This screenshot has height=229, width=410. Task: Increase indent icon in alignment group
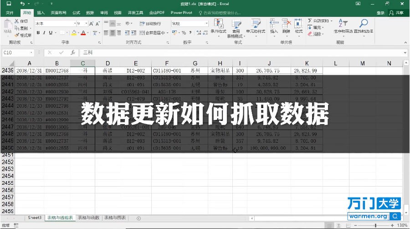133,33
